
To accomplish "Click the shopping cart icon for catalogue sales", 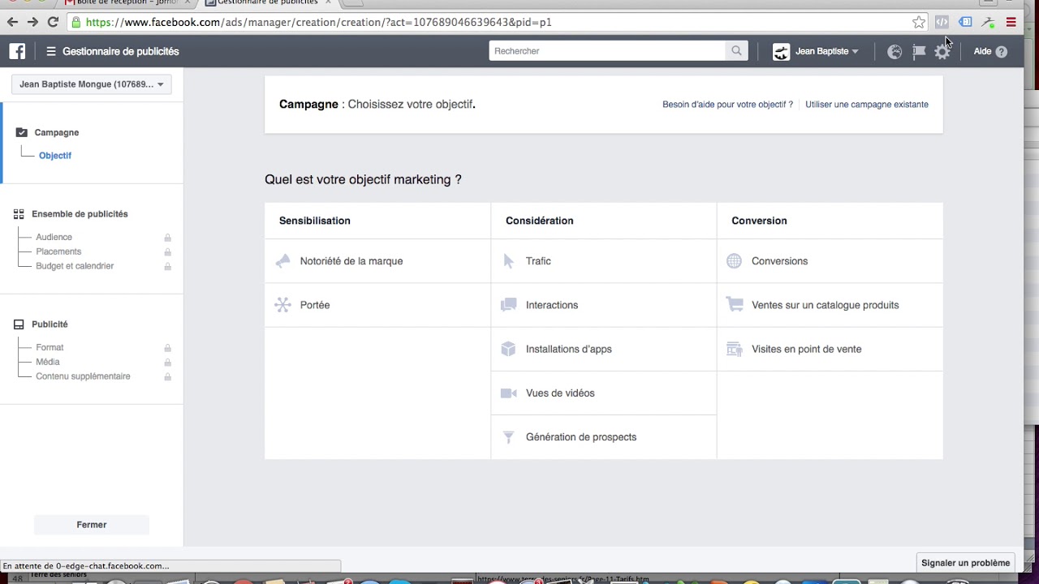I will [735, 305].
